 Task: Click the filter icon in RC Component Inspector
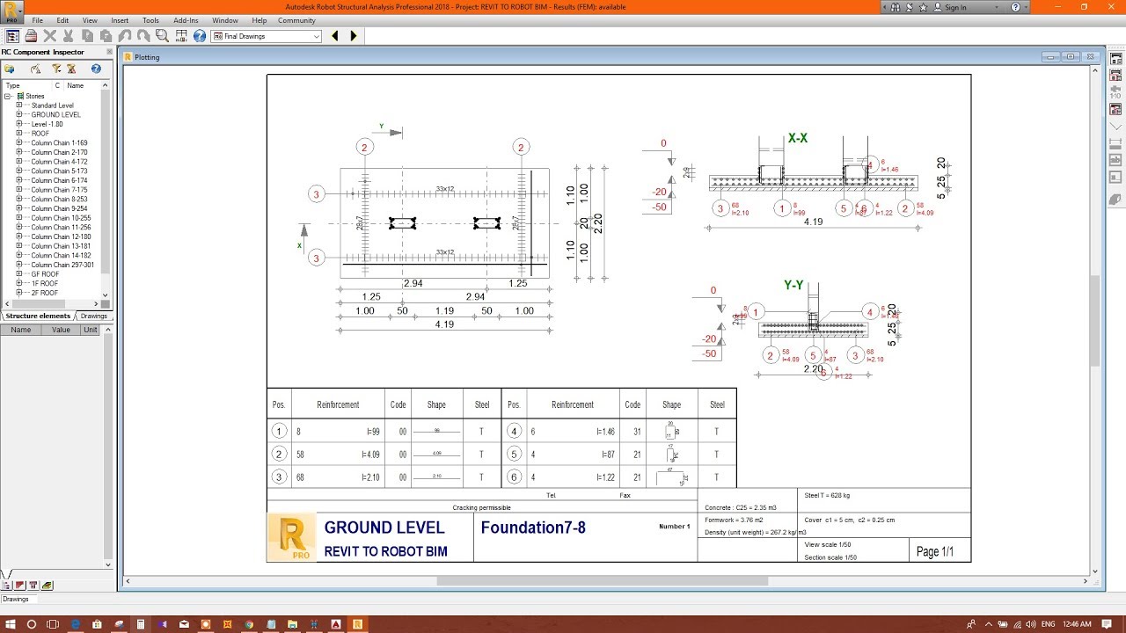pos(56,69)
